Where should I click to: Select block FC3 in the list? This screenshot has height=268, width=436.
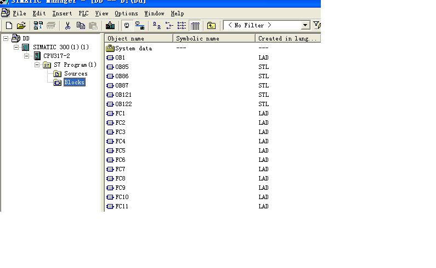click(120, 132)
